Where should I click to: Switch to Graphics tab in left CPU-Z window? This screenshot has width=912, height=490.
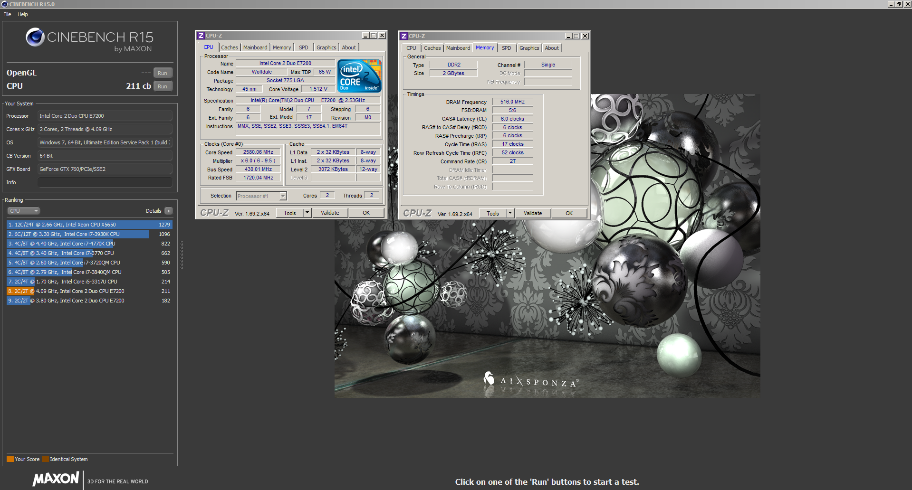(326, 47)
